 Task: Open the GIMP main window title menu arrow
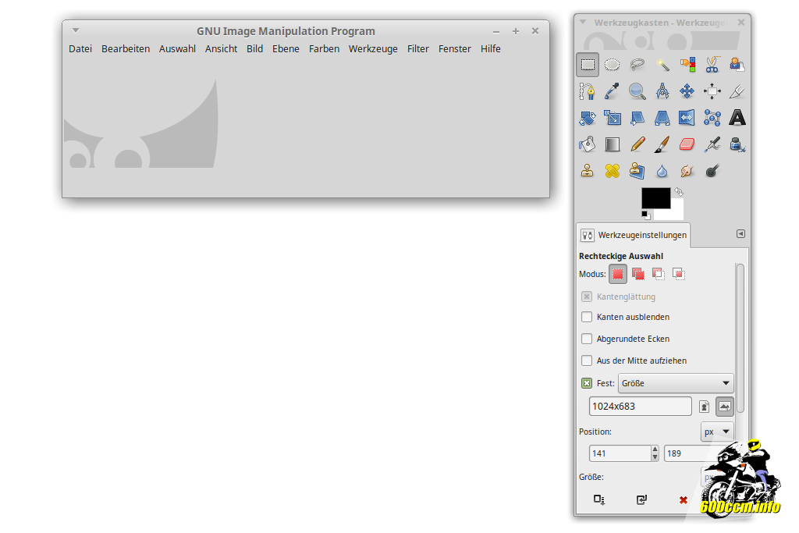point(76,30)
